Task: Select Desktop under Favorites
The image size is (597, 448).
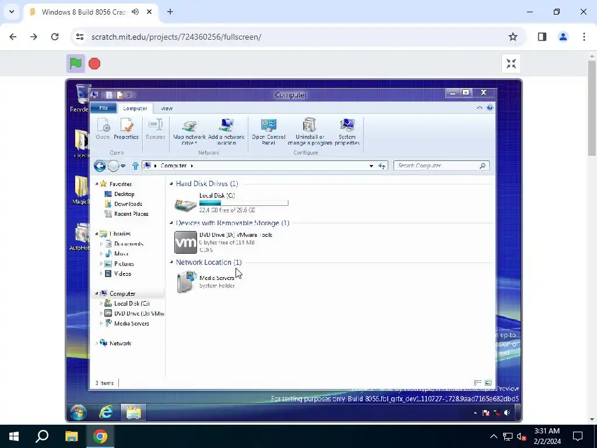Action: coord(120,194)
